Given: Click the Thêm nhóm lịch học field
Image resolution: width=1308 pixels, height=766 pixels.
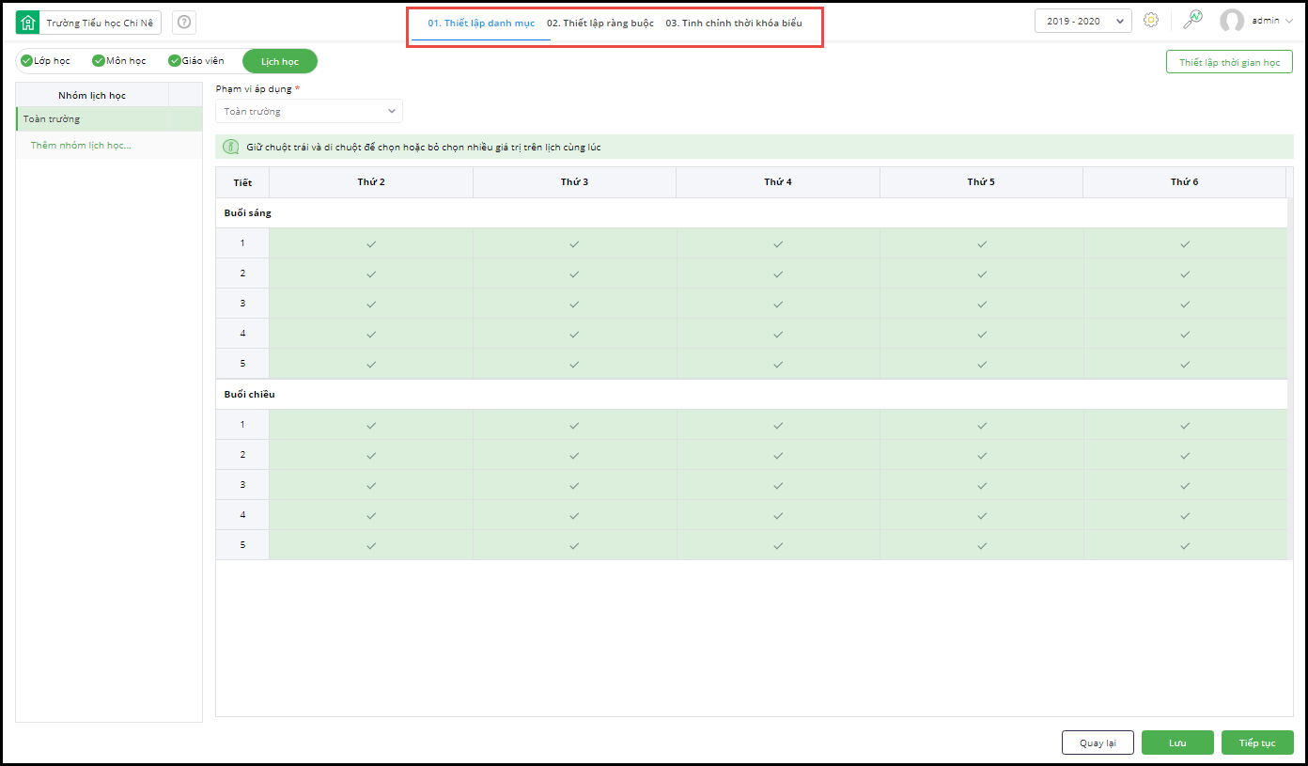Looking at the screenshot, I should (x=109, y=145).
